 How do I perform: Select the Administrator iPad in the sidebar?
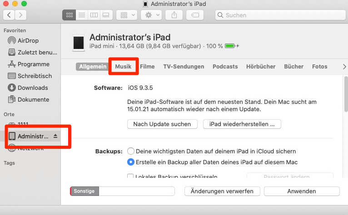30,136
